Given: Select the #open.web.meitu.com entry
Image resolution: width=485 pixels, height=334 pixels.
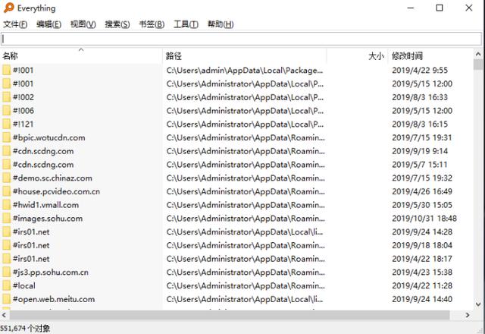Looking at the screenshot, I should [54, 299].
